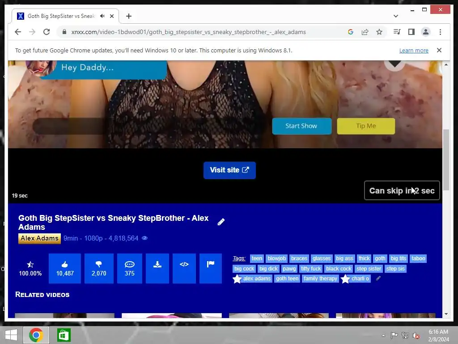Show hidden tray icons arrow
Viewport: 458px width, 344px height.
click(x=383, y=335)
